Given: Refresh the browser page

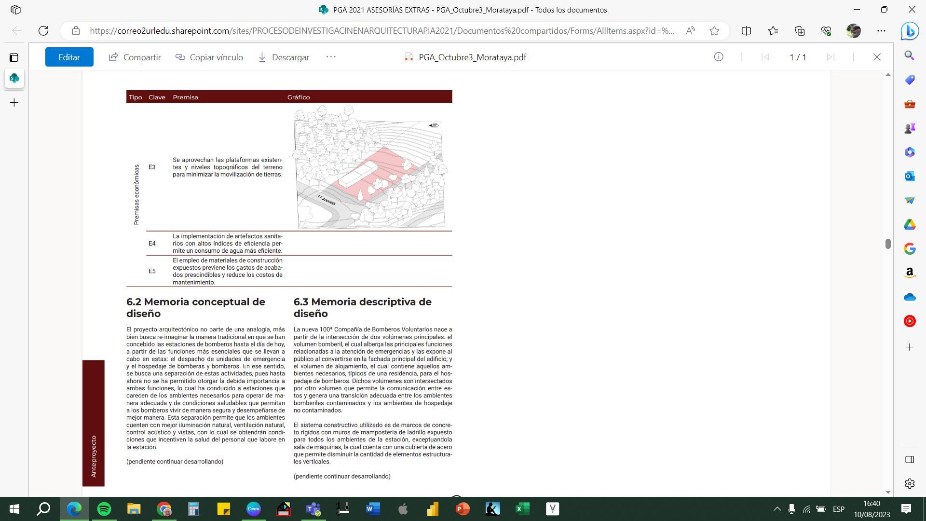Looking at the screenshot, I should (x=43, y=31).
